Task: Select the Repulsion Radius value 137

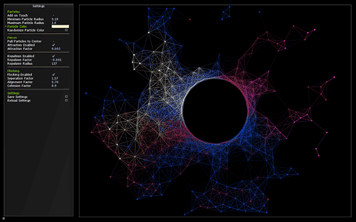Action: [54, 64]
